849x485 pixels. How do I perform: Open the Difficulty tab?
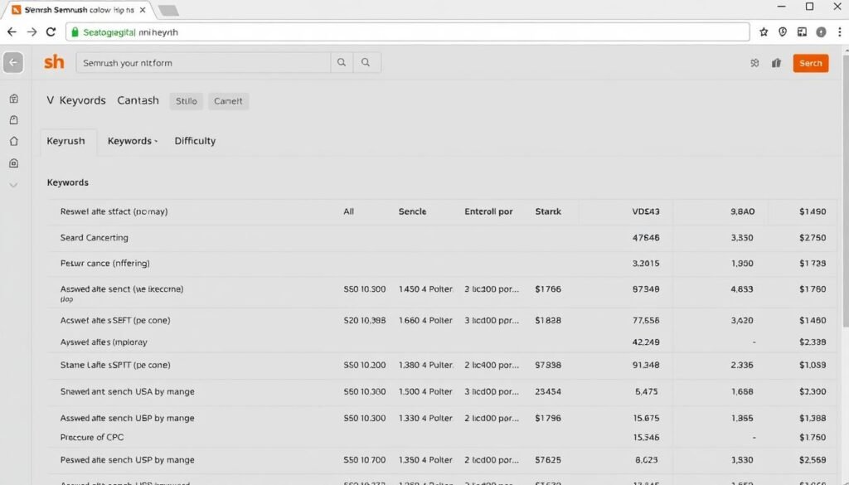[194, 141]
